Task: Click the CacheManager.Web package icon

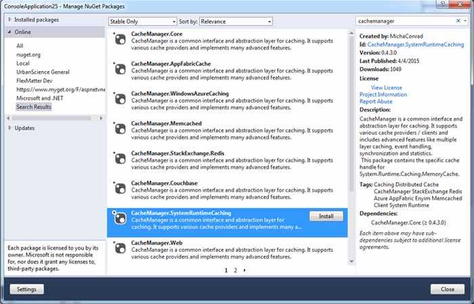Action: (x=120, y=248)
